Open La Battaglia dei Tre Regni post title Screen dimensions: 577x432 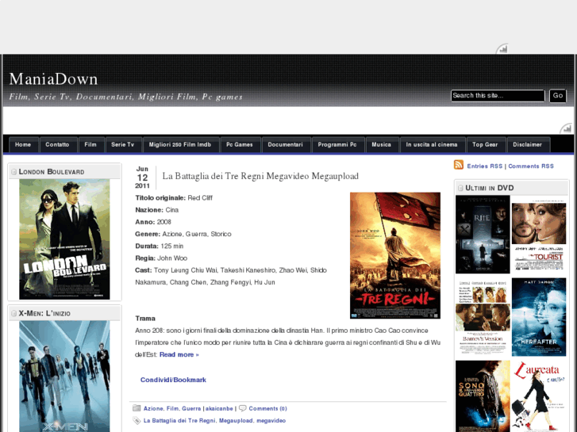pyautogui.click(x=260, y=176)
